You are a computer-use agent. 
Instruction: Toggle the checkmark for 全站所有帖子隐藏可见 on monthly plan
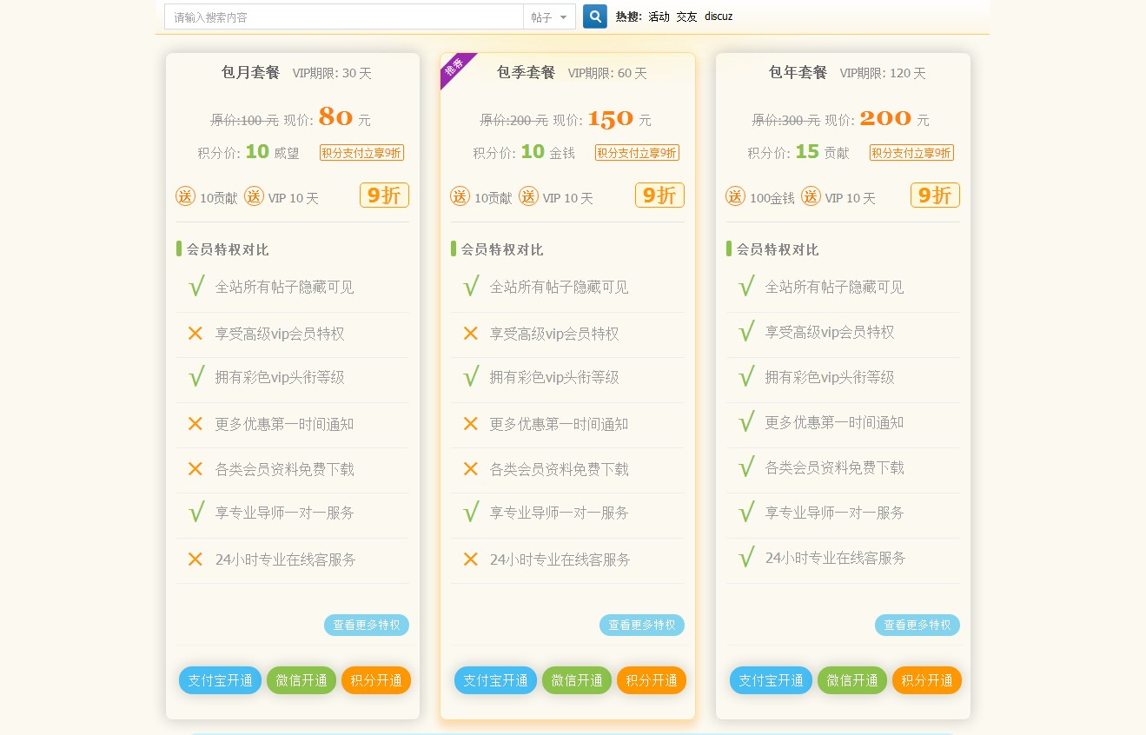196,286
